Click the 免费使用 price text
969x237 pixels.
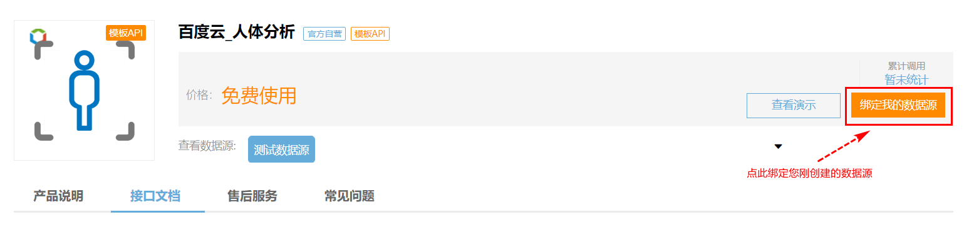point(259,95)
